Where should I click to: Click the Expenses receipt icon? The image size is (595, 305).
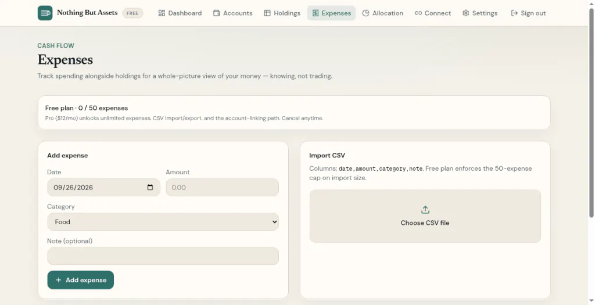[316, 13]
